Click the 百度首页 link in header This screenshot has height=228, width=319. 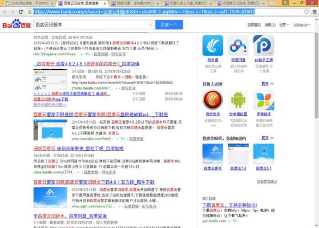pyautogui.click(x=254, y=25)
